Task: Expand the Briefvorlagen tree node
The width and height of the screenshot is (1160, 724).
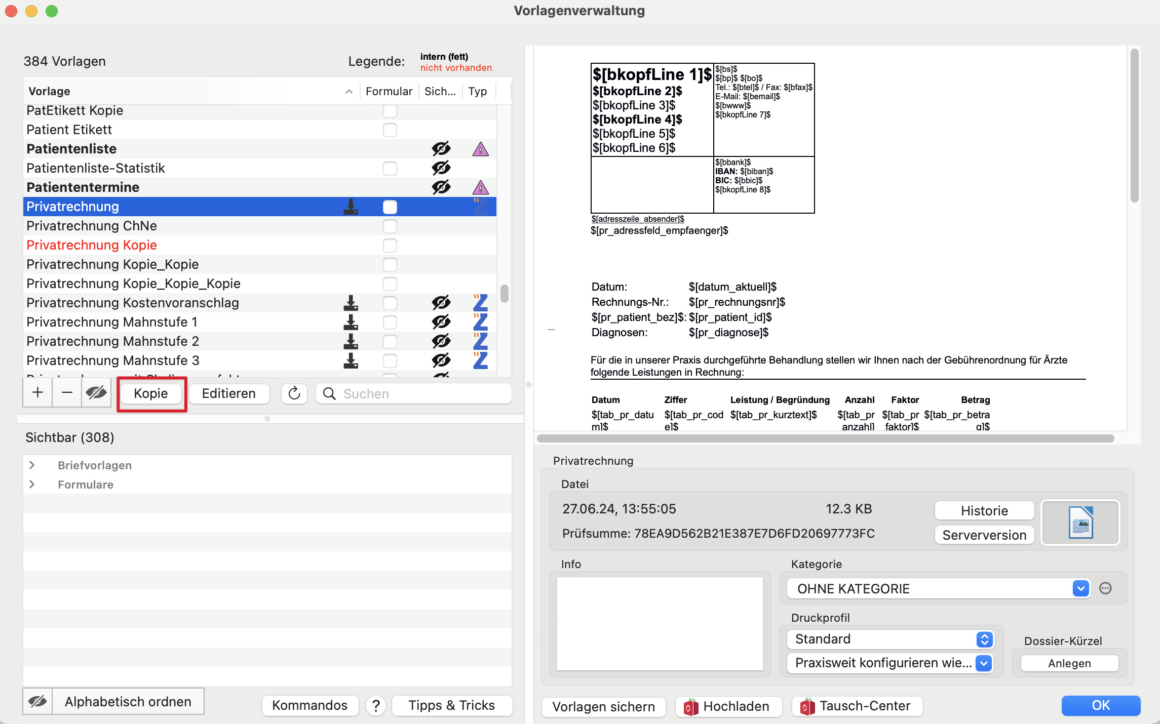Action: point(32,465)
